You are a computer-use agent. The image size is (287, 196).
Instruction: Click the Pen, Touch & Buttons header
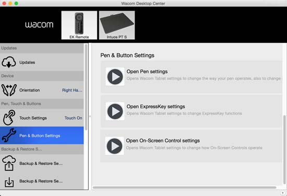[42, 103]
